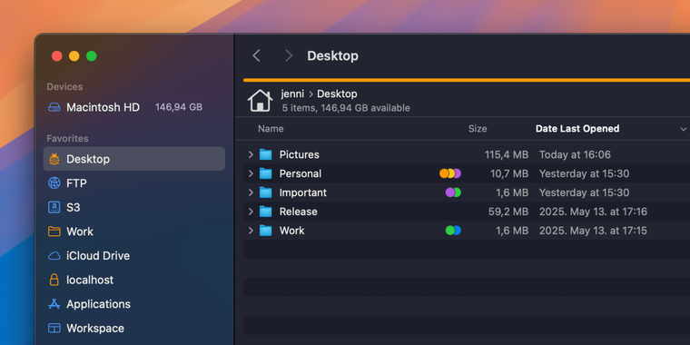The height and width of the screenshot is (345, 690).
Task: Click the 10,7 MB size value
Action: tap(509, 173)
